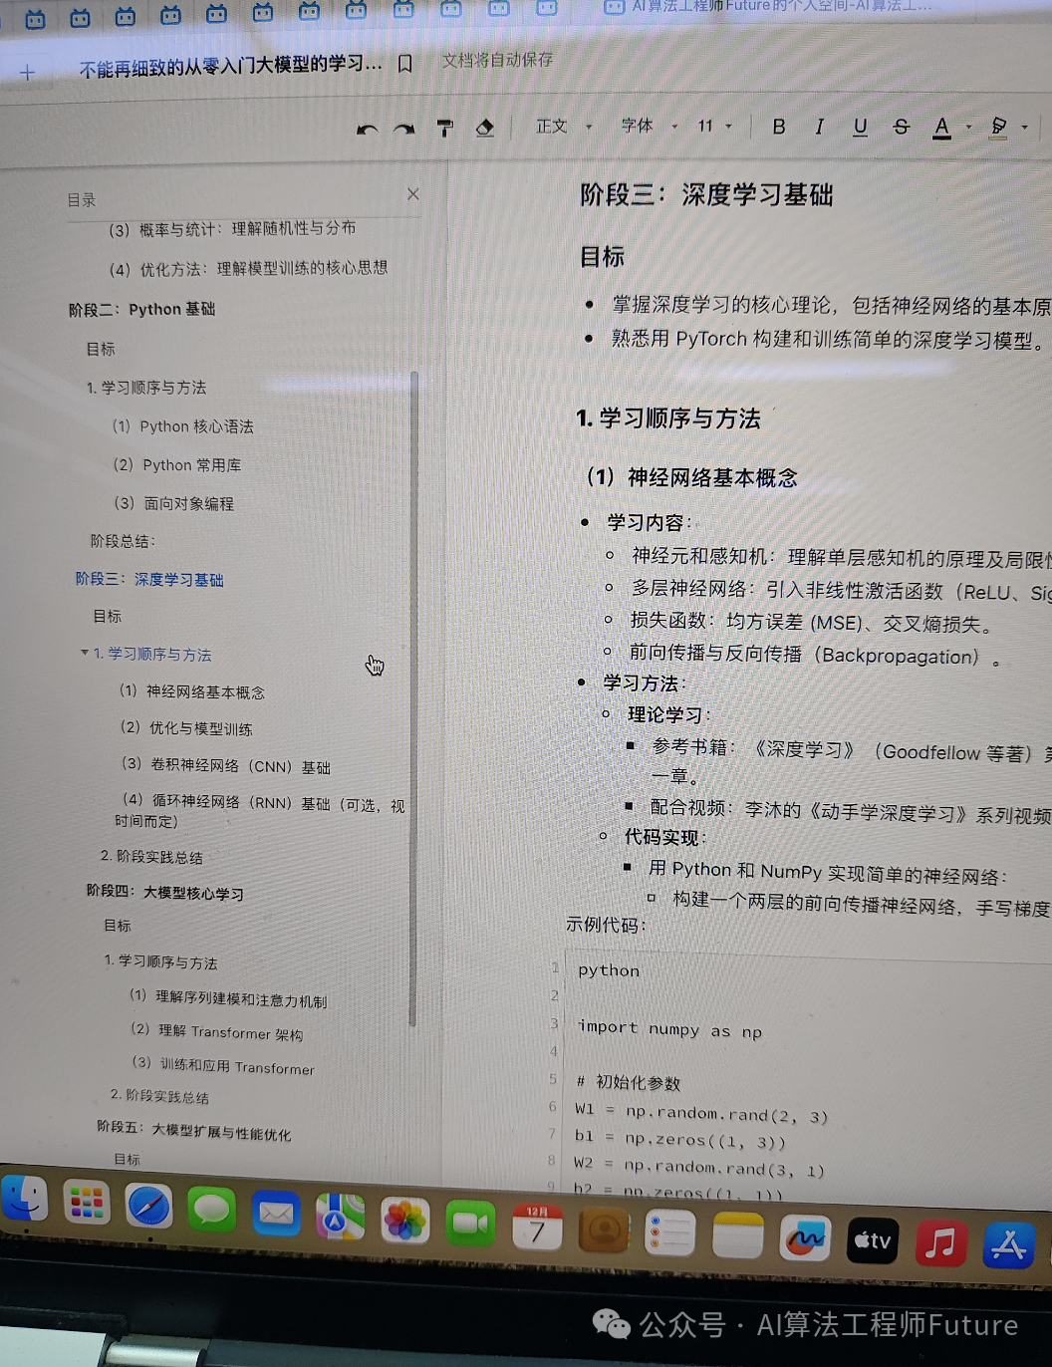Jump to 阶段二：Python 基础 in outline

click(x=141, y=309)
